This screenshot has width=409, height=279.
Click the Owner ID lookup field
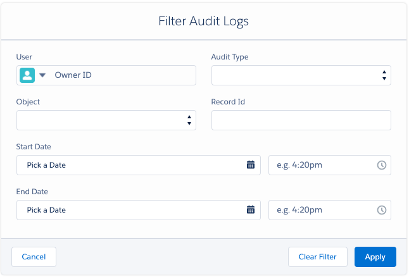[x=106, y=75]
